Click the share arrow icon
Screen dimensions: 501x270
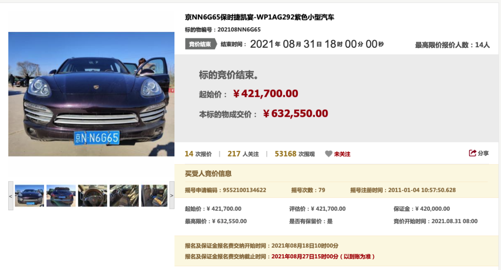(x=472, y=153)
